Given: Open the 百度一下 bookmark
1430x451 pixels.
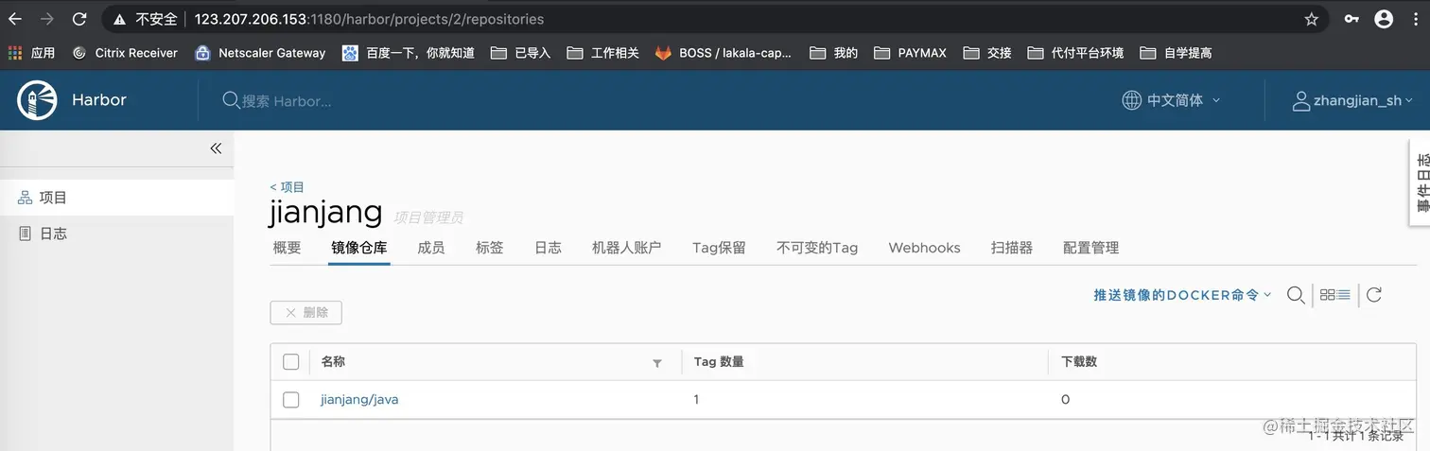Looking at the screenshot, I should click(x=409, y=53).
